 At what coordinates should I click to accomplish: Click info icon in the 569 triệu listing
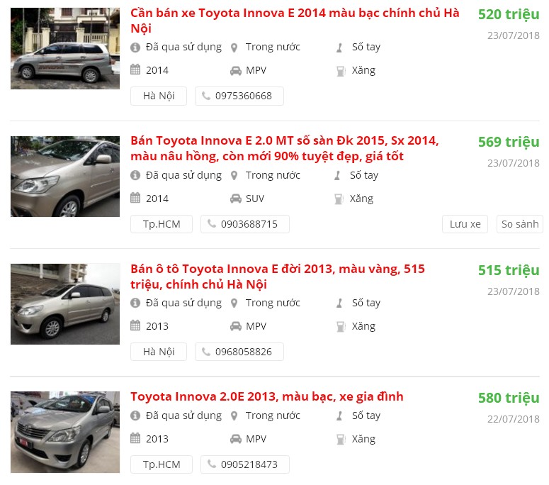coord(135,175)
